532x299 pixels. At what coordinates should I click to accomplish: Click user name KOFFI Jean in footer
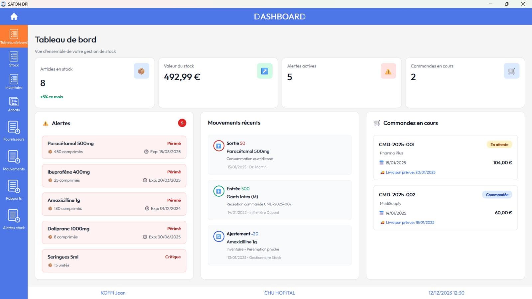coord(113,293)
